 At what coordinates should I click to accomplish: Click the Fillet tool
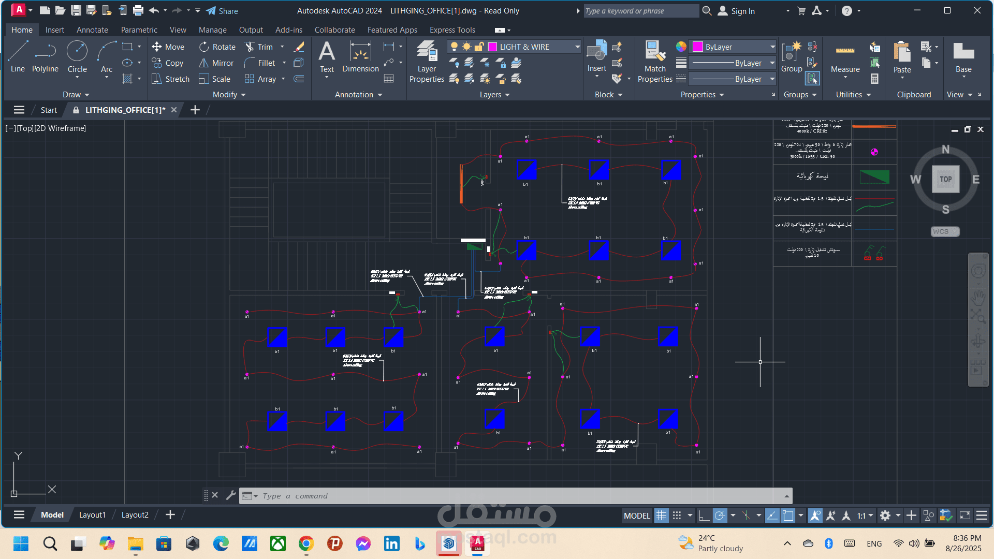260,63
